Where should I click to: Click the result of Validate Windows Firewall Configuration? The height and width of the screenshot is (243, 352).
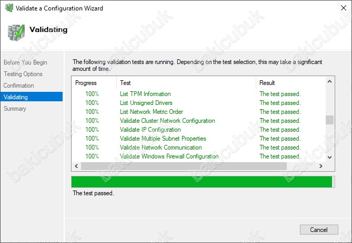(x=280, y=156)
